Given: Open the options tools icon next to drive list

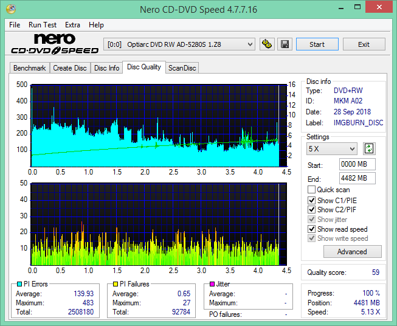Looking at the screenshot, I should click(x=267, y=44).
